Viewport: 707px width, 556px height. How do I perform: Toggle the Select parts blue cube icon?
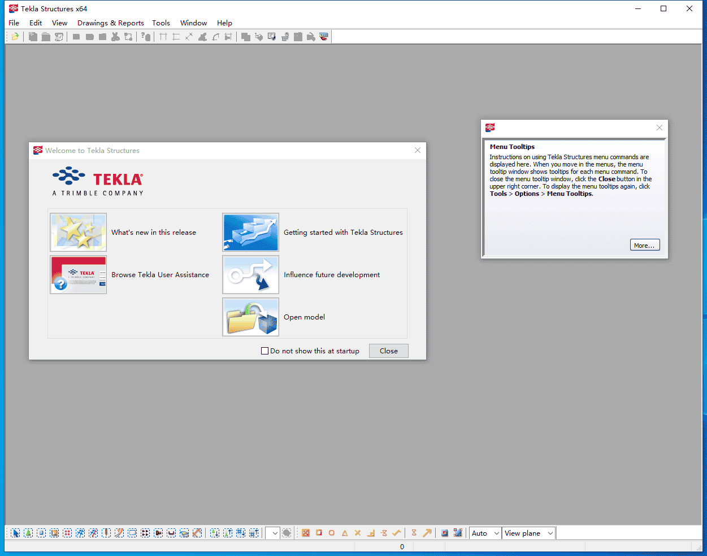(x=41, y=533)
